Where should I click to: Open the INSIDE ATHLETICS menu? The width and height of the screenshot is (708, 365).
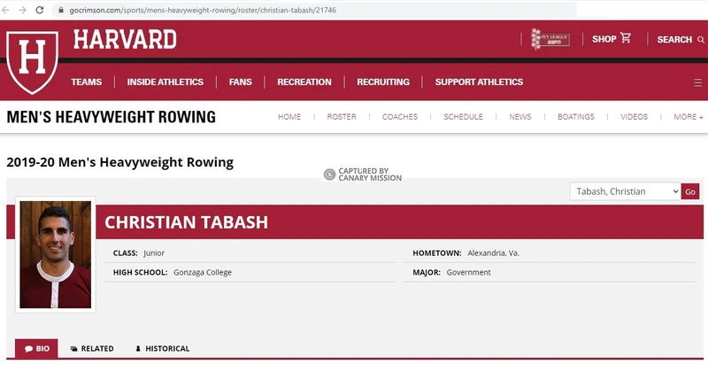(165, 82)
